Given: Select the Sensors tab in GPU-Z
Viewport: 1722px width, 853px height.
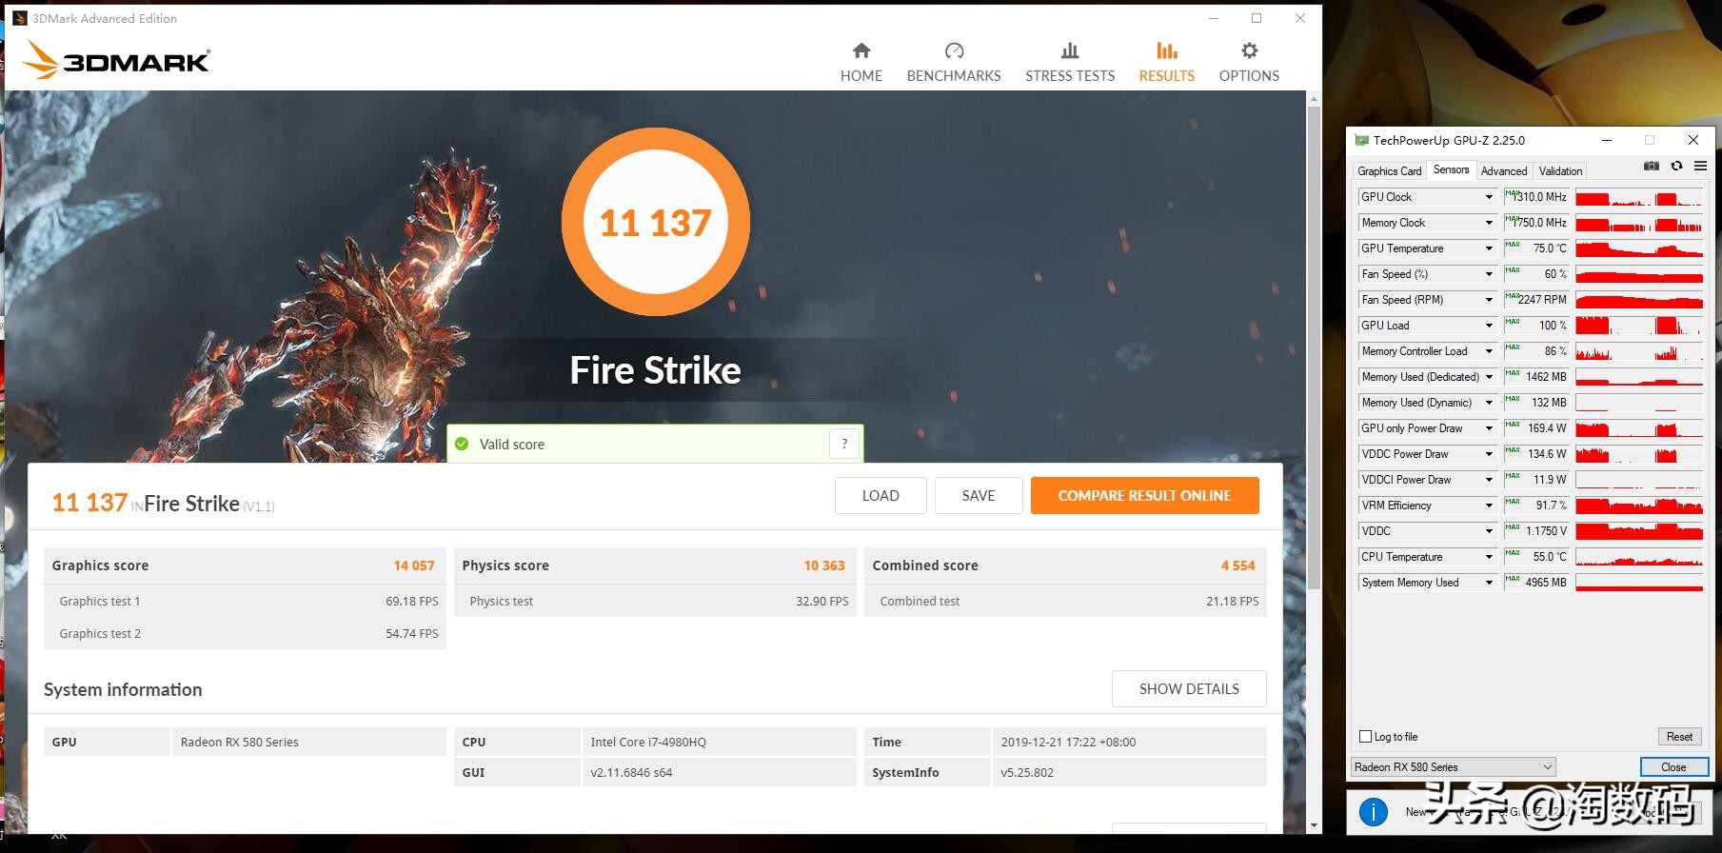Looking at the screenshot, I should (1451, 169).
